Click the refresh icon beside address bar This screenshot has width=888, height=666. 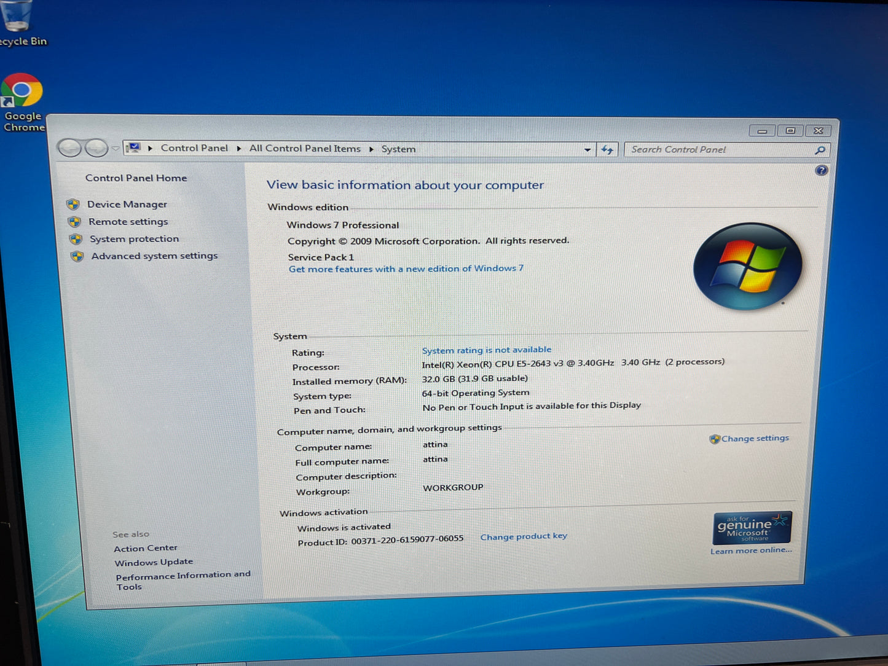tap(607, 149)
